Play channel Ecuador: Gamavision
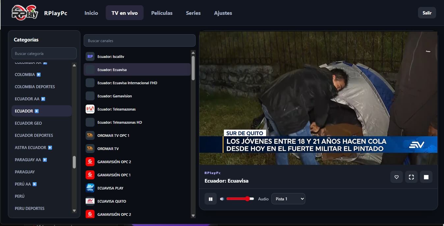This screenshot has height=226, width=444. click(x=137, y=96)
